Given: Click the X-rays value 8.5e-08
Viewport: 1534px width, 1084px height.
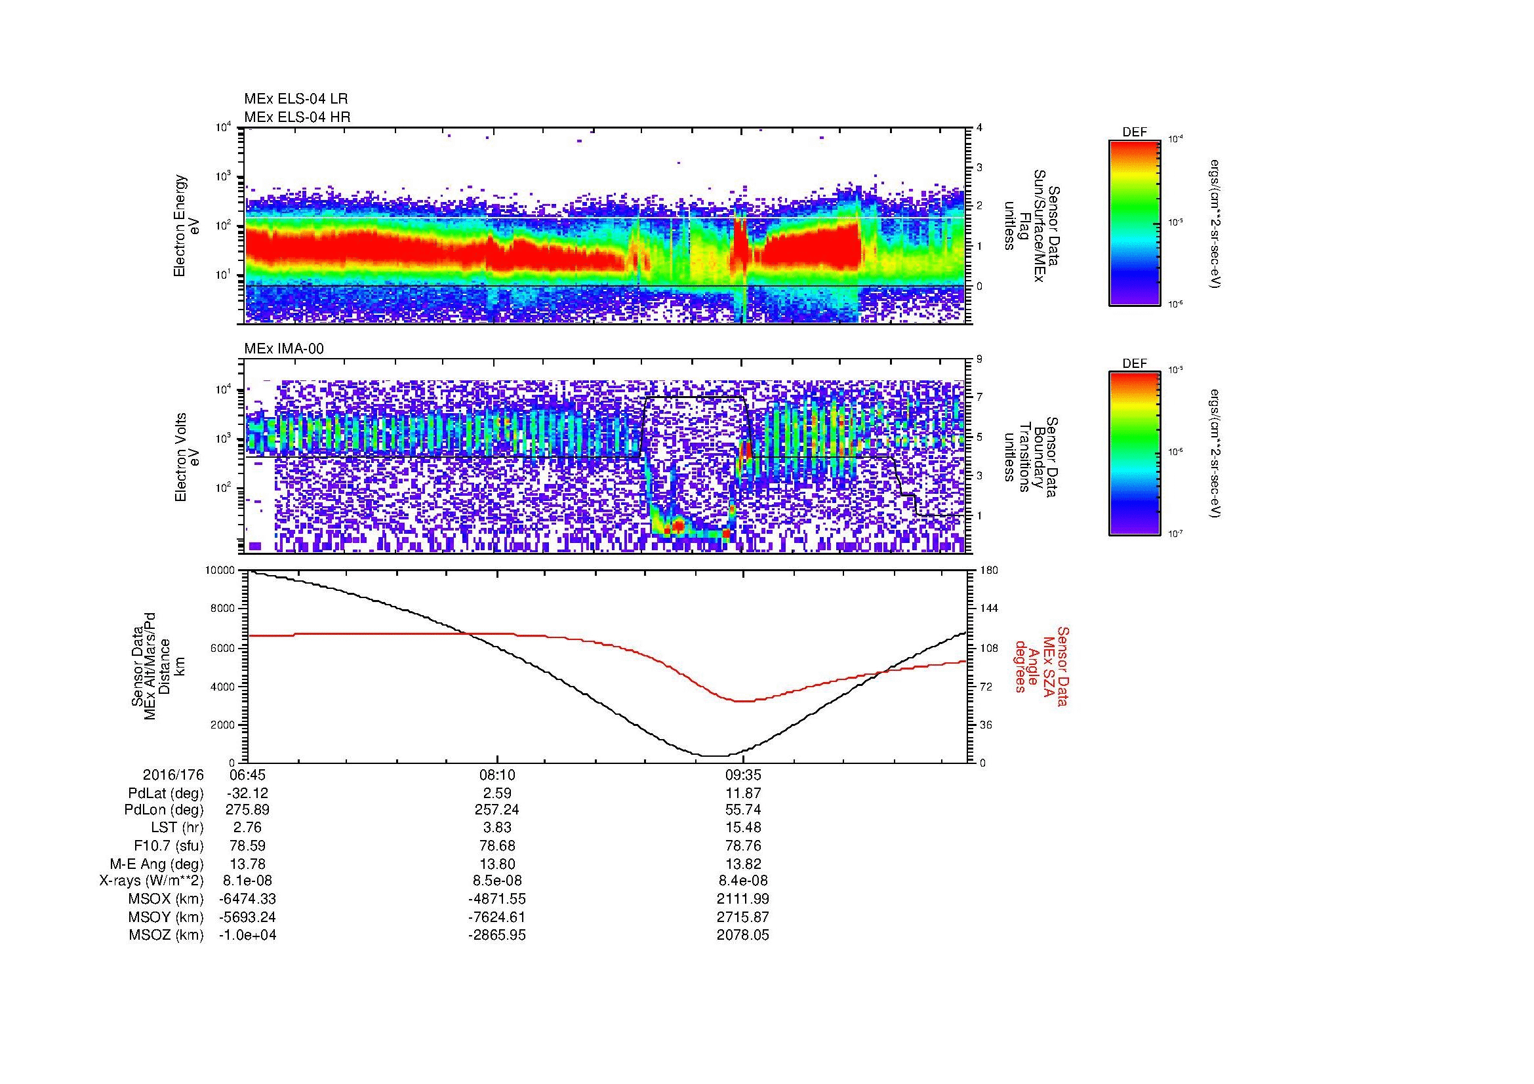Looking at the screenshot, I should [497, 881].
